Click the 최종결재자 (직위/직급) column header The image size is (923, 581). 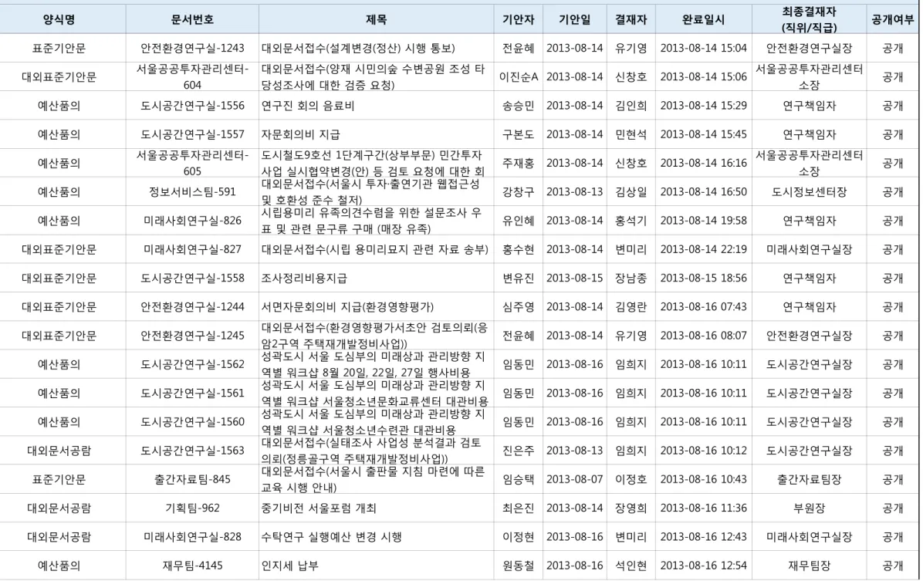[x=810, y=19]
